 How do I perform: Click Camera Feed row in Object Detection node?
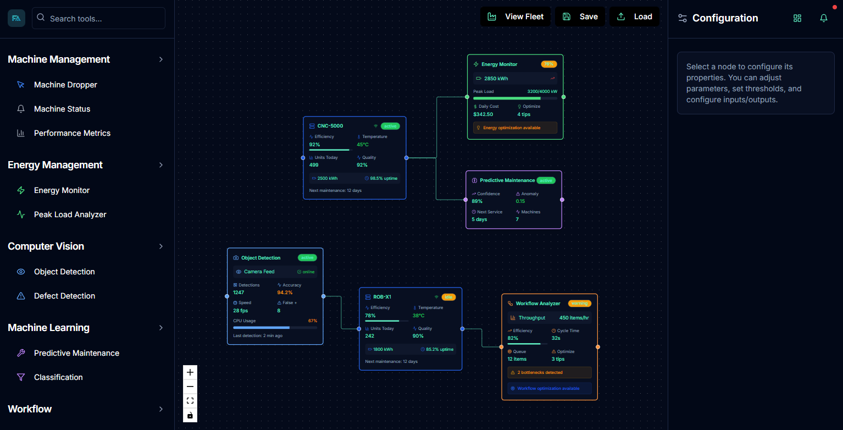(275, 272)
